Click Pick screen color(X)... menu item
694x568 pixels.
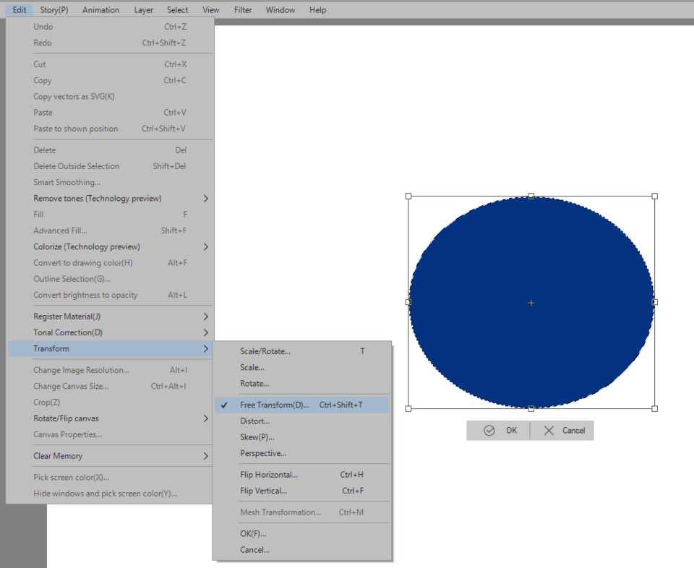(x=110, y=478)
